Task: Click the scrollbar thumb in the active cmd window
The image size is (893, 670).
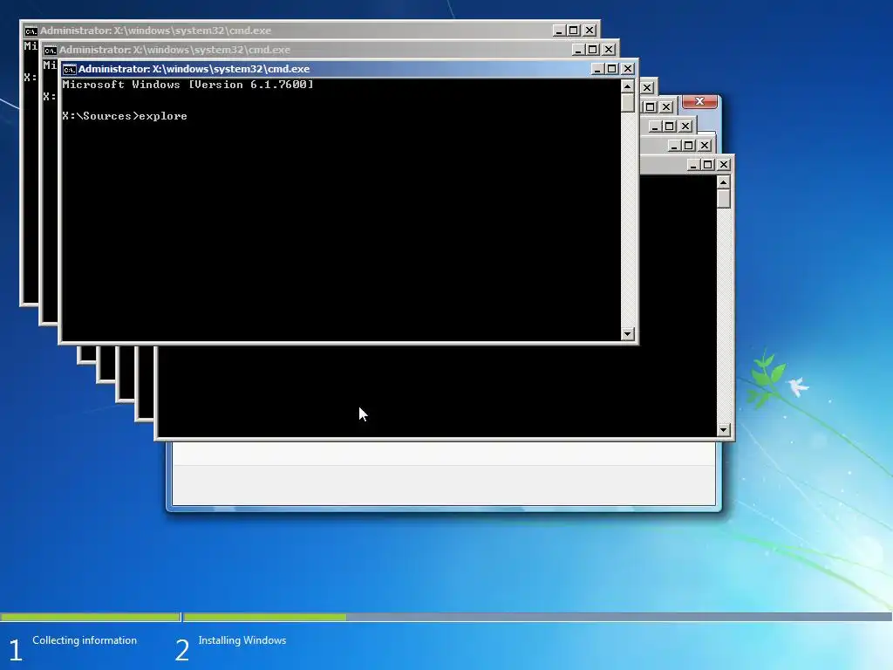Action: point(628,103)
